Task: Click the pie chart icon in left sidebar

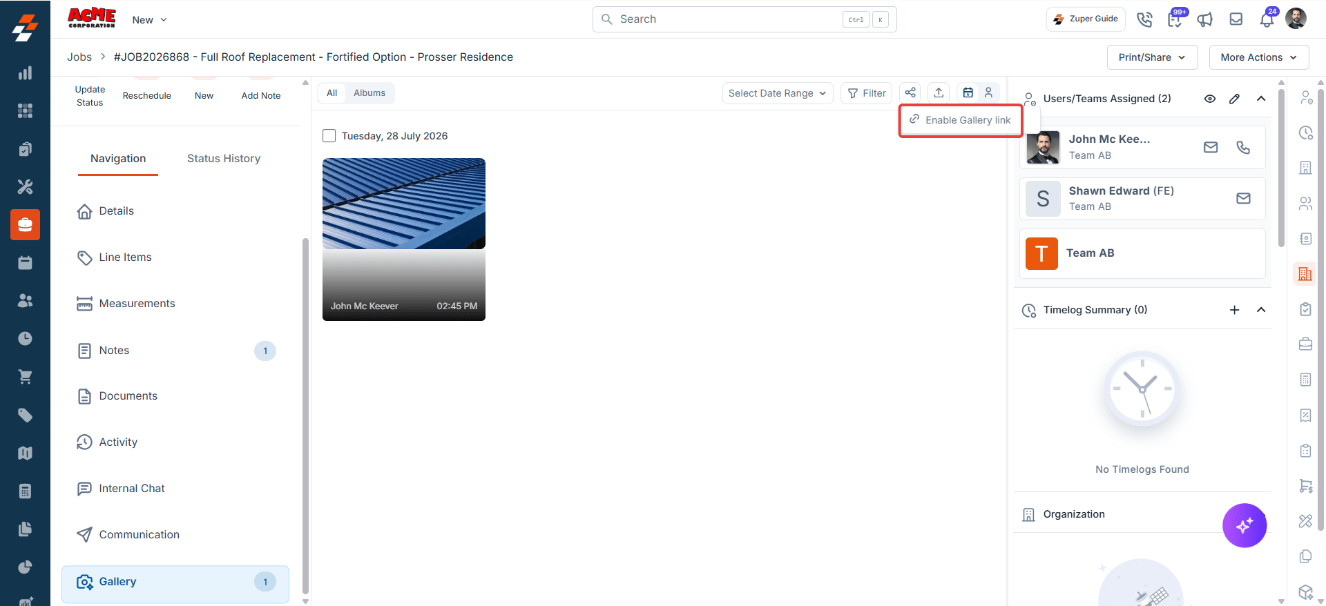Action: [x=25, y=567]
